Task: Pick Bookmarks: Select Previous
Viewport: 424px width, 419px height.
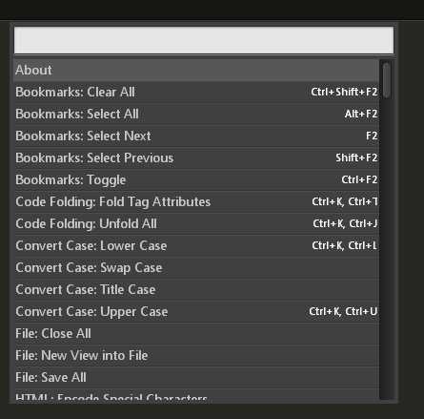Action: coord(196,157)
